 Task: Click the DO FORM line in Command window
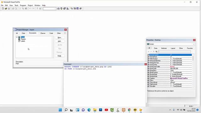click(x=80, y=69)
